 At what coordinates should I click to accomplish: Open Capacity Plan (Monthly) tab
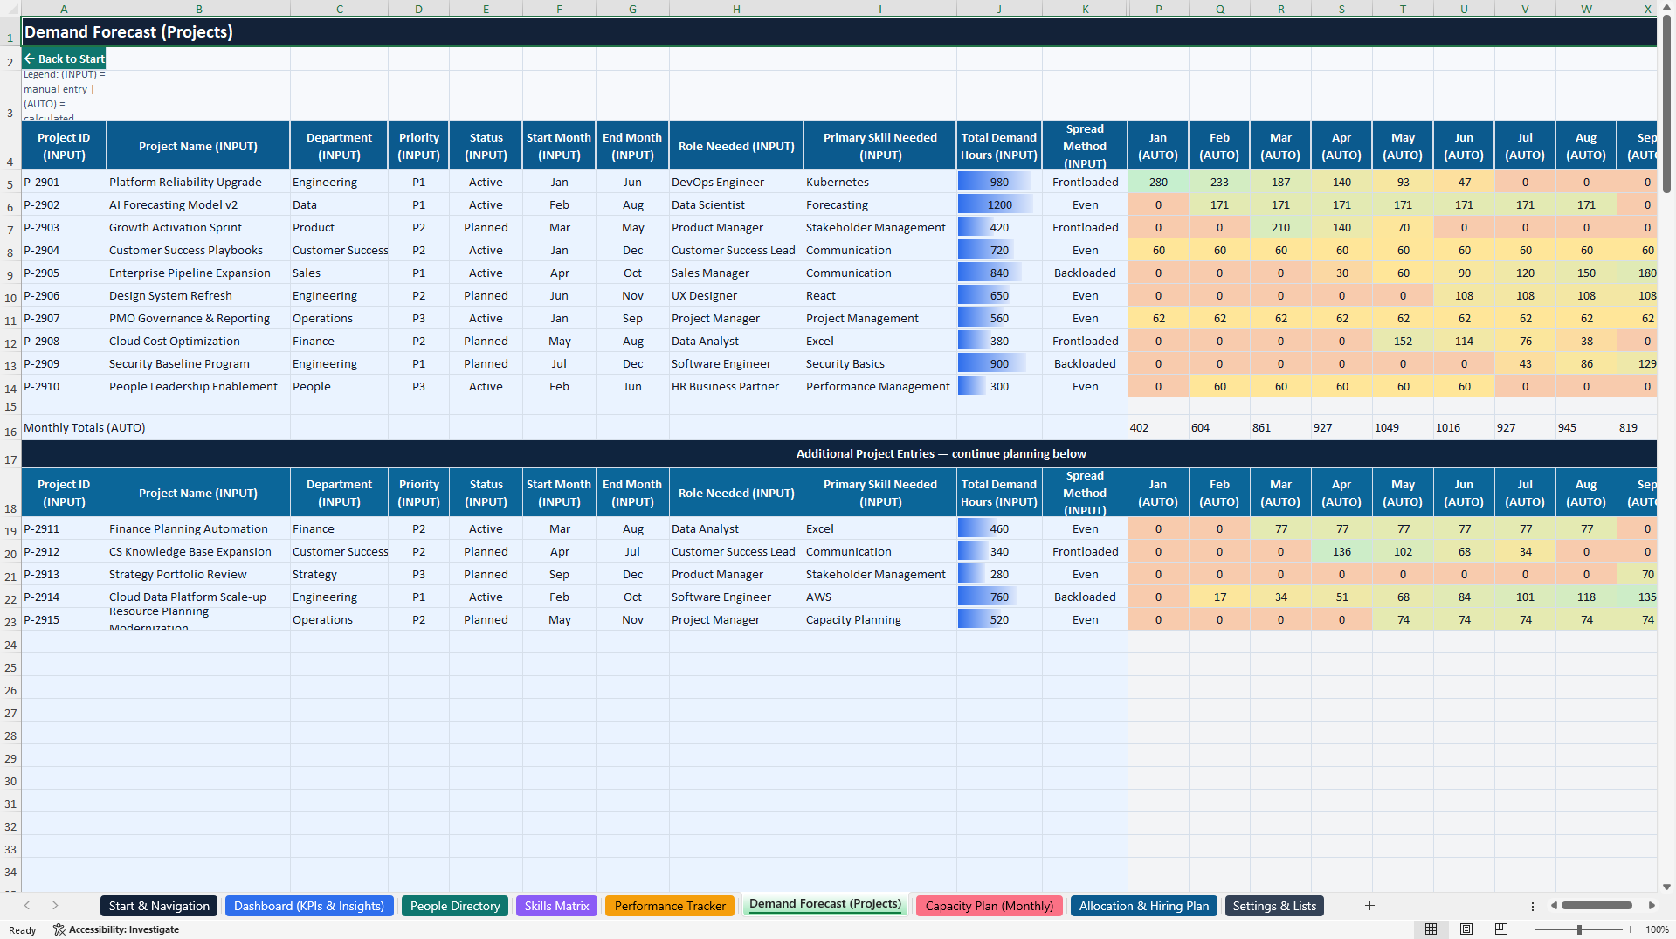coord(989,906)
